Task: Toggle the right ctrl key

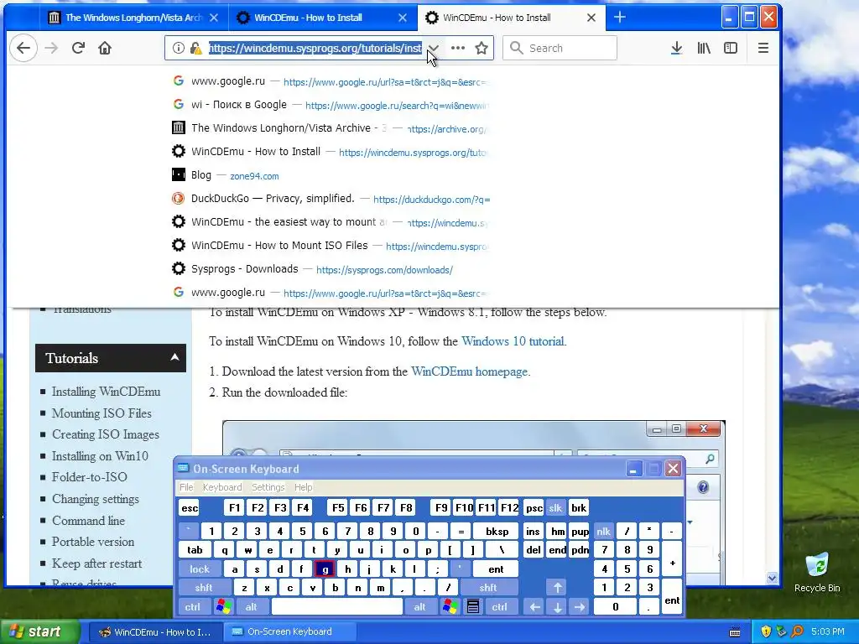Action: pyautogui.click(x=500, y=607)
